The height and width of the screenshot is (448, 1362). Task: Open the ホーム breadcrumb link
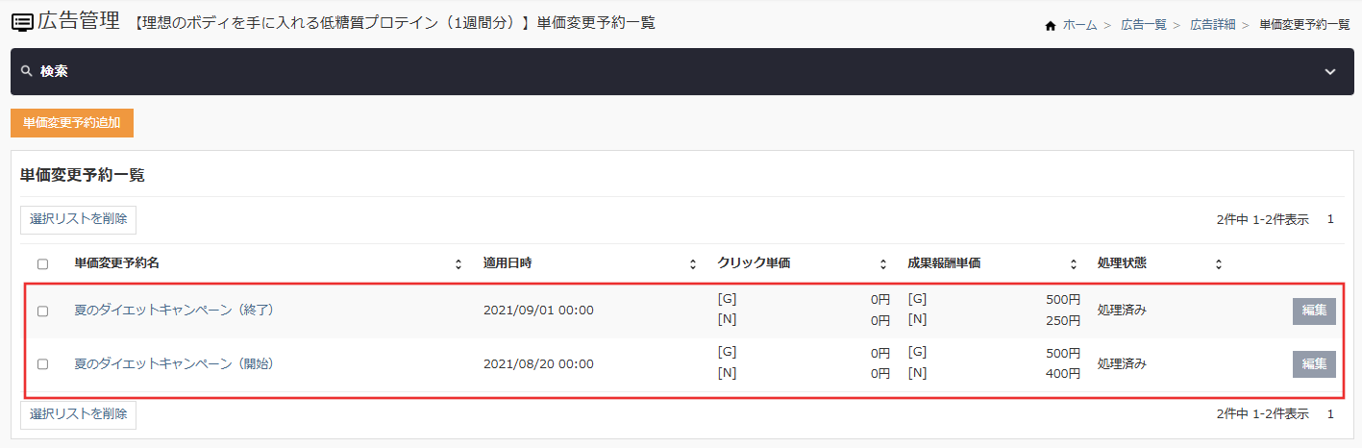coord(1079,25)
